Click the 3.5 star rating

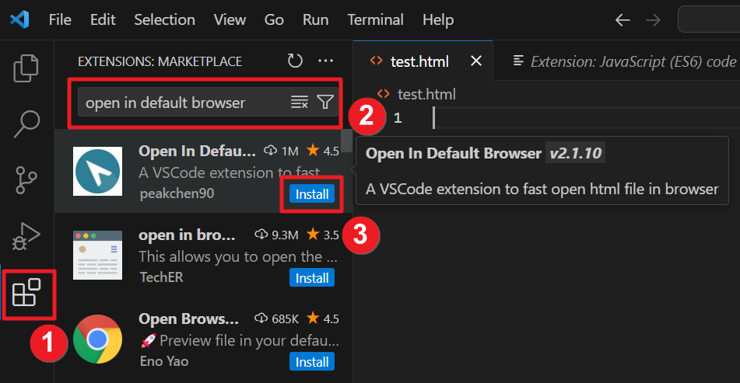[323, 235]
